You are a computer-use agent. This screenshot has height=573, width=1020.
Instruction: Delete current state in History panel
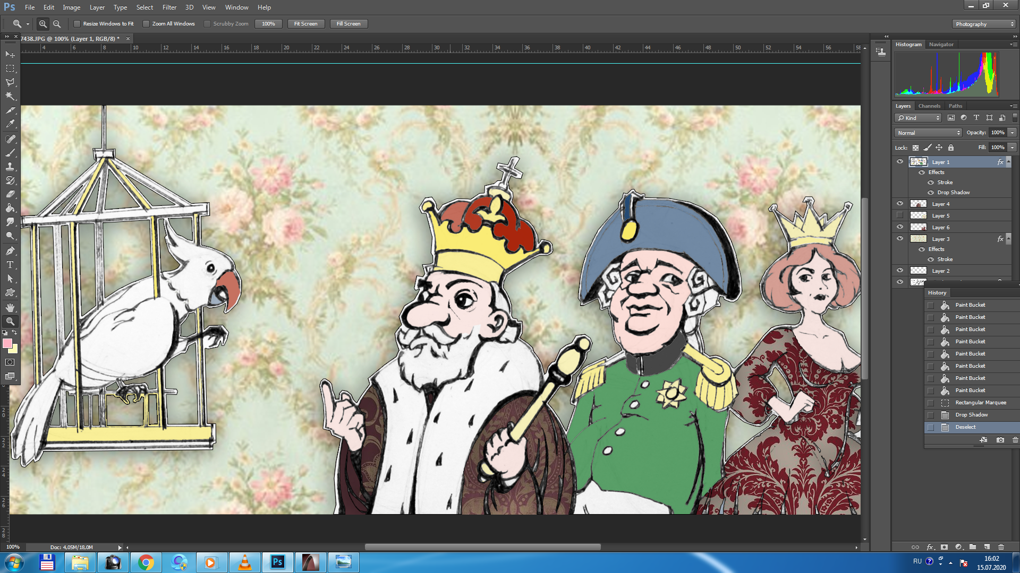tap(1015, 440)
